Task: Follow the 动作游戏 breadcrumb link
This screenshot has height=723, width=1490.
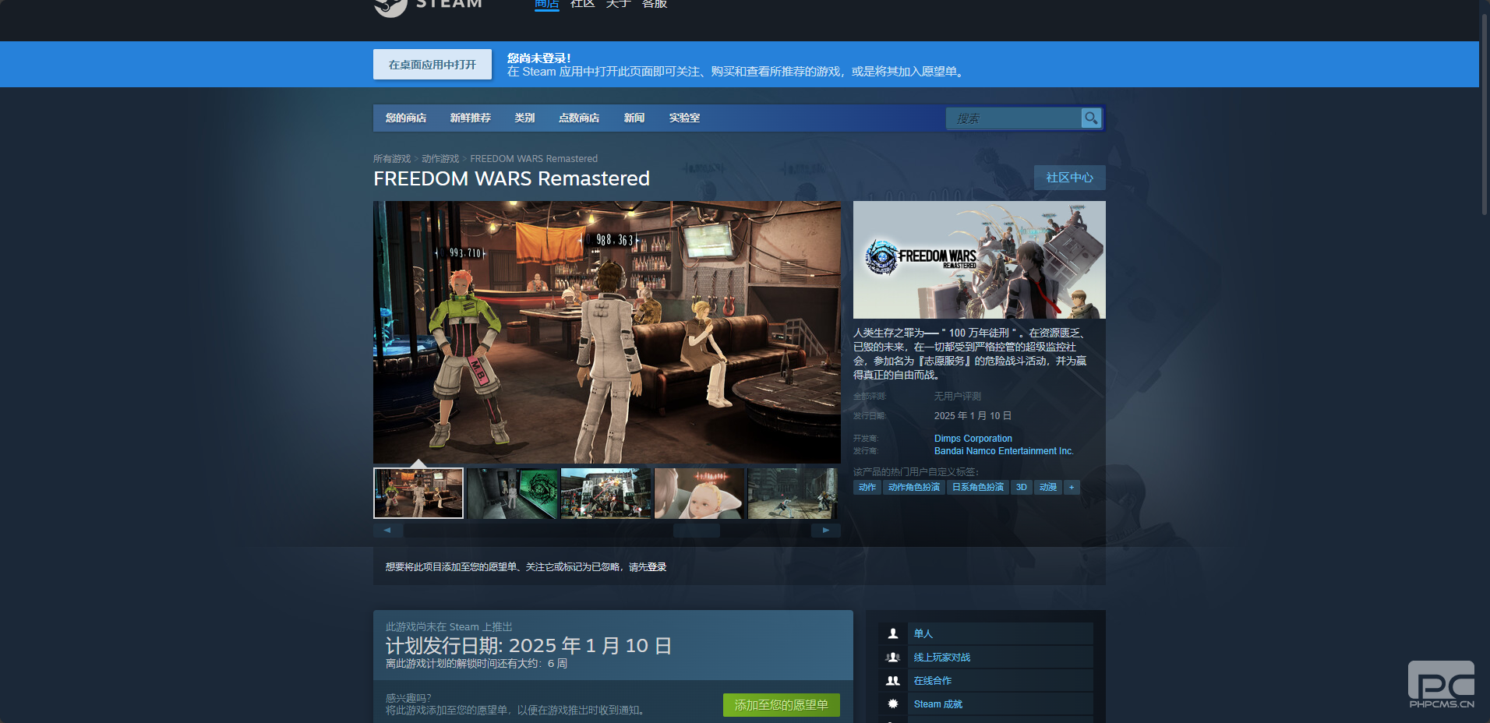Action: pyautogui.click(x=440, y=159)
